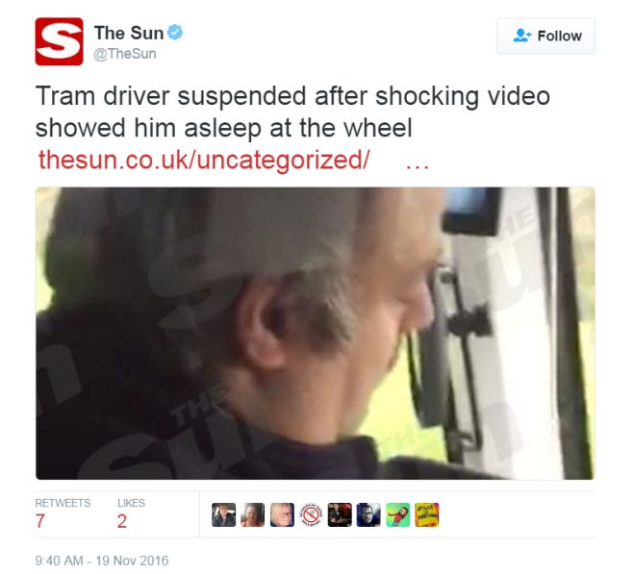Click The Sun red logo avatar
Viewport: 635px width, 574px height.
[59, 41]
